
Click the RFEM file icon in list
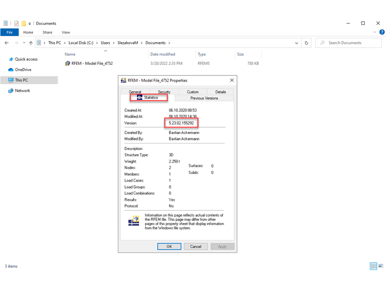point(68,64)
